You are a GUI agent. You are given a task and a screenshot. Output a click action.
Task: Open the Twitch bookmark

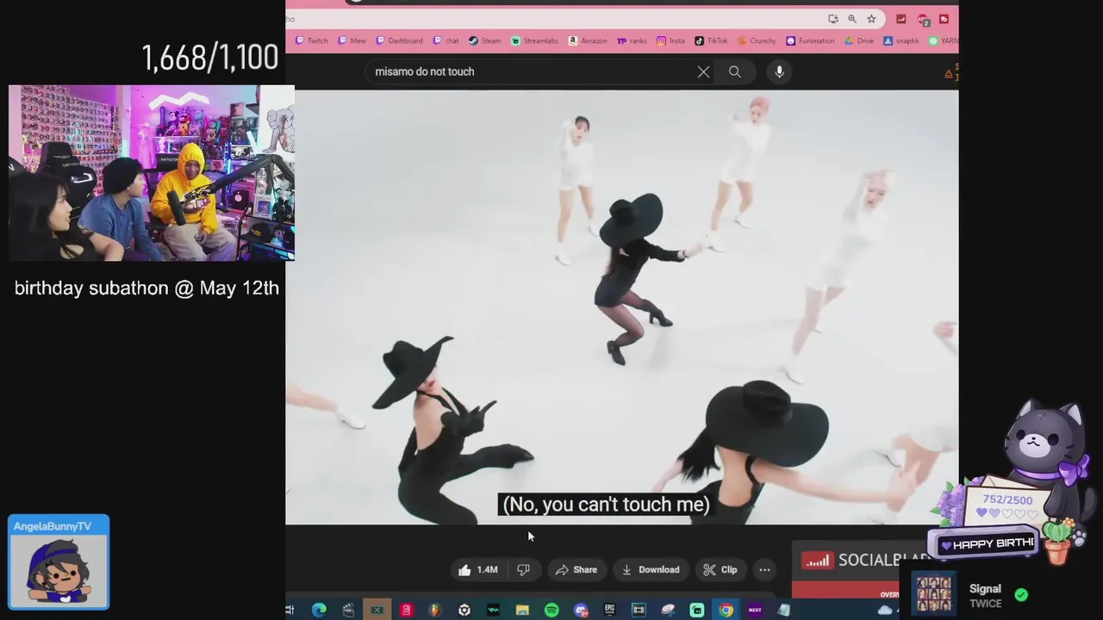click(x=312, y=40)
